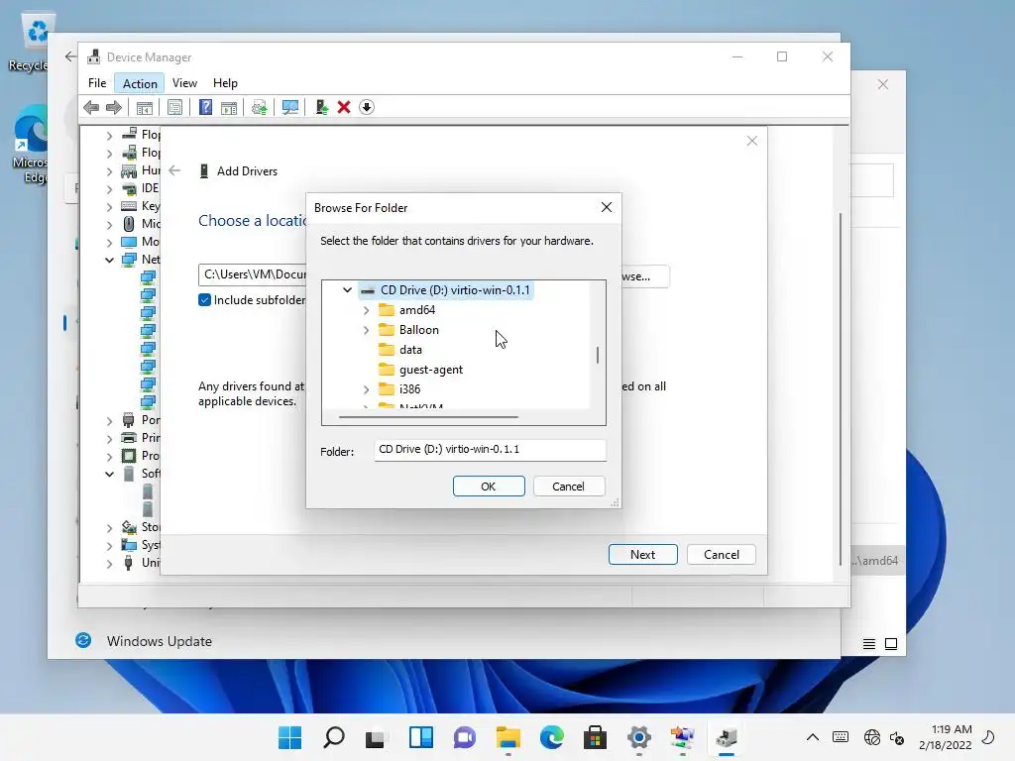Select the amd64 folder row
This screenshot has width=1015, height=761.
click(x=417, y=310)
